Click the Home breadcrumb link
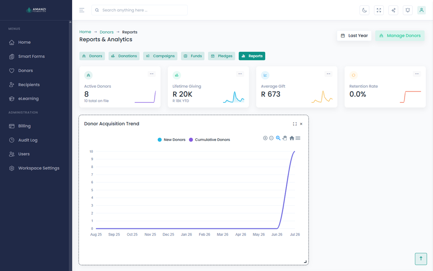This screenshot has width=433, height=271. pos(85,32)
